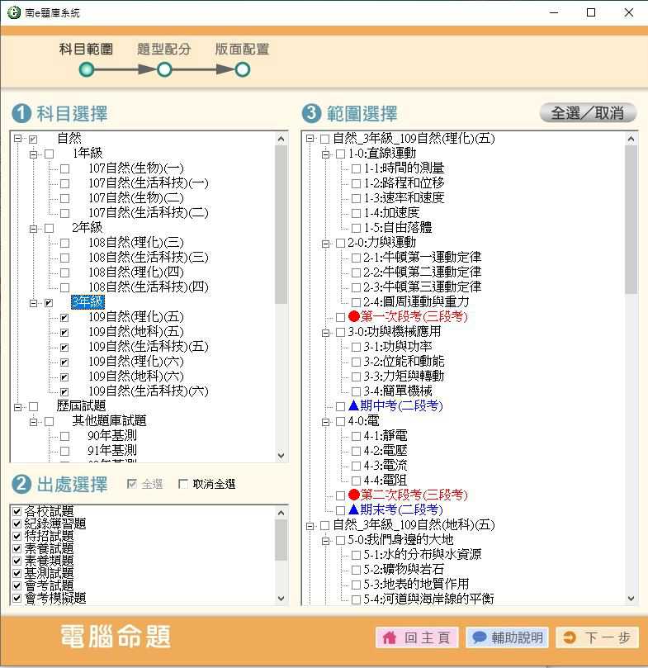Check the 4-2:電壓 checkbox
Viewport: 648px width, 668px height.
click(x=356, y=451)
